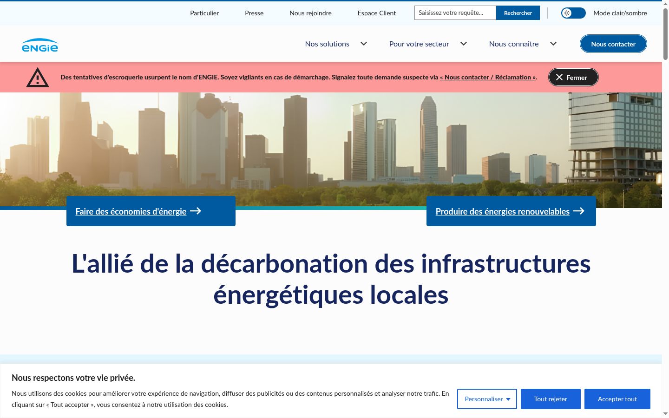Click the Rechercher search button
This screenshot has height=418, width=669.
pyautogui.click(x=518, y=13)
